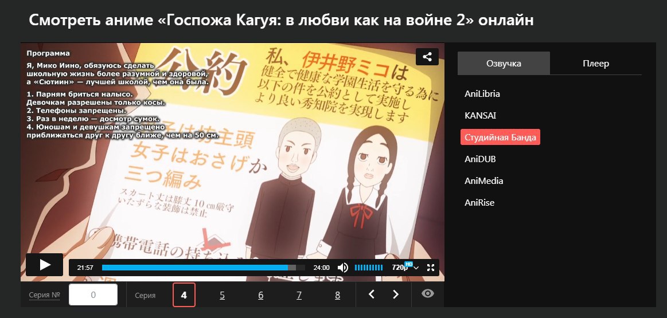This screenshot has width=667, height=318.
Task: Click the 24:00 duration label
Action: [321, 268]
